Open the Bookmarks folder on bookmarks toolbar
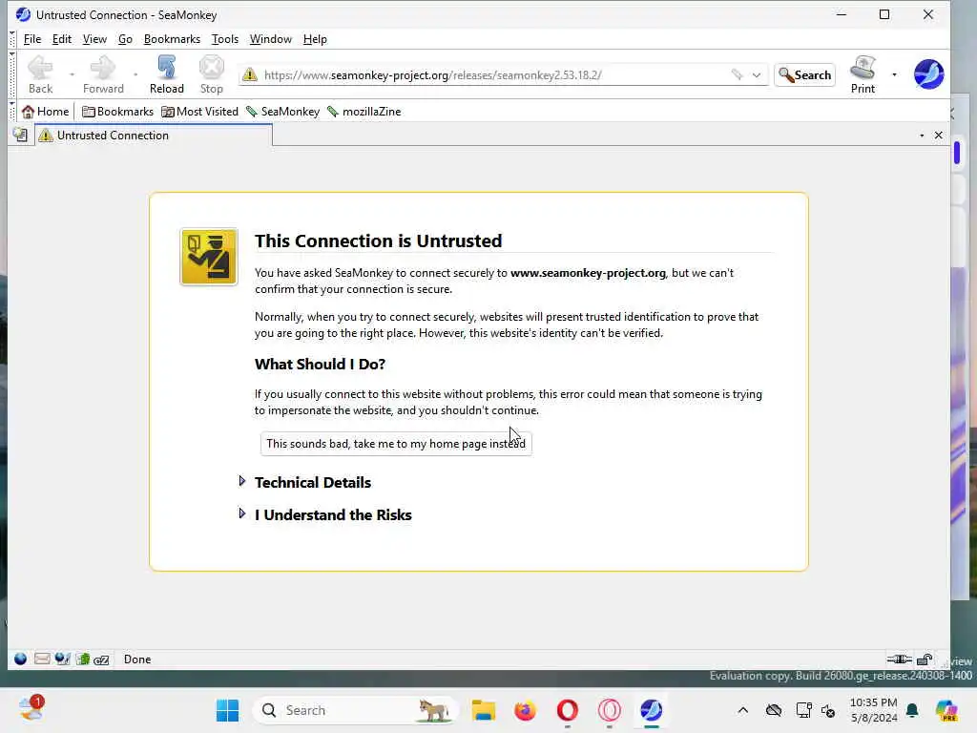Image resolution: width=977 pixels, height=733 pixels. point(117,112)
